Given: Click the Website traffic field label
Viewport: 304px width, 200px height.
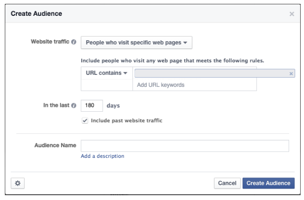Looking at the screenshot, I should 50,42.
